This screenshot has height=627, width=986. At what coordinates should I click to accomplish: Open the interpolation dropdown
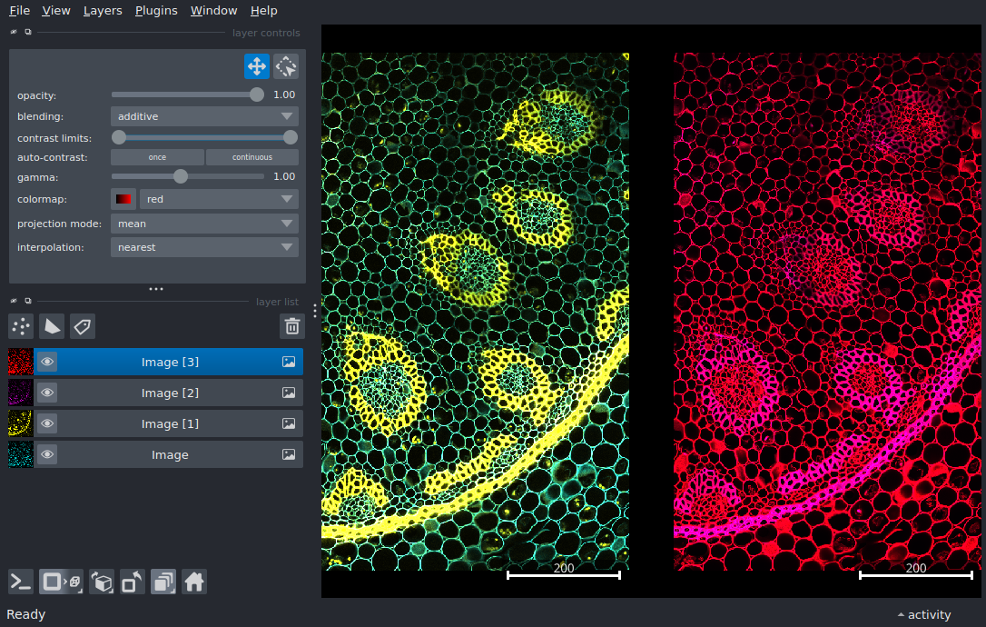coord(204,247)
